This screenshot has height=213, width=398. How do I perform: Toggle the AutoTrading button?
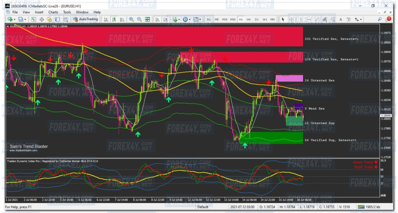pyautogui.click(x=86, y=19)
